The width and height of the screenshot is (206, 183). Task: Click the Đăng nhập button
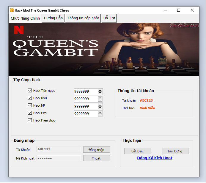point(97,150)
